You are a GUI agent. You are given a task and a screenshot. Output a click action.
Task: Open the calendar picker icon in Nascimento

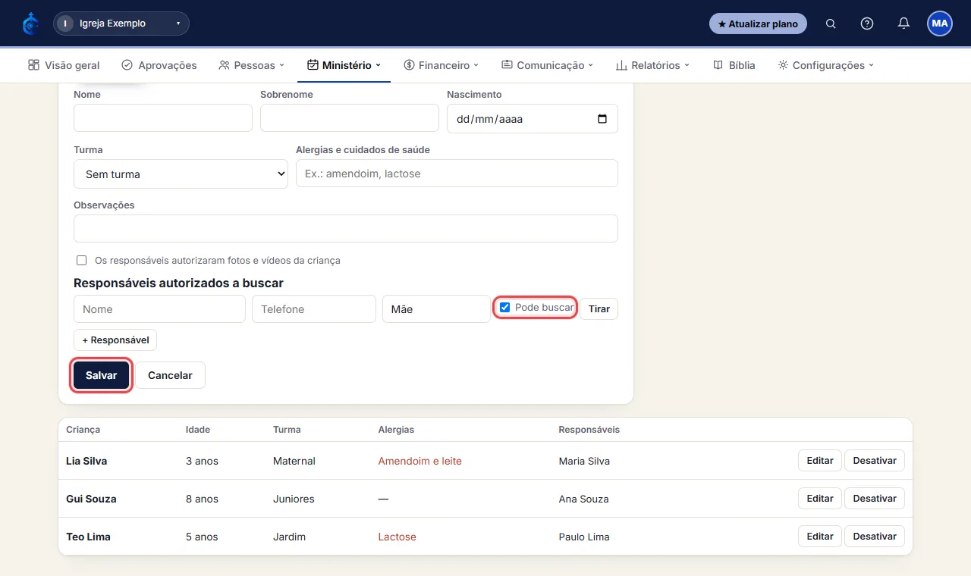click(602, 119)
